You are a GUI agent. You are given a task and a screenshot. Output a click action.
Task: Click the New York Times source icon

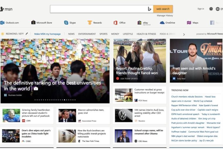pos(79,141)
